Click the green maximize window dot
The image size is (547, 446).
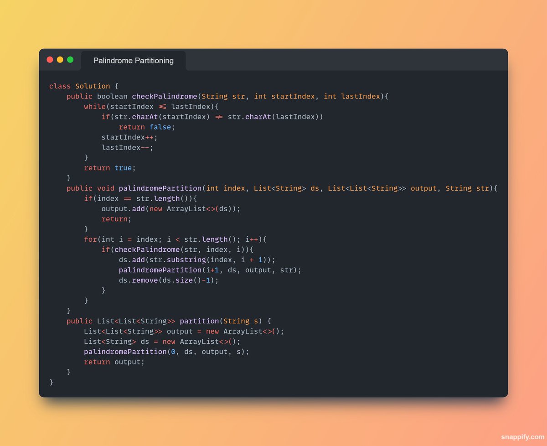(x=70, y=60)
